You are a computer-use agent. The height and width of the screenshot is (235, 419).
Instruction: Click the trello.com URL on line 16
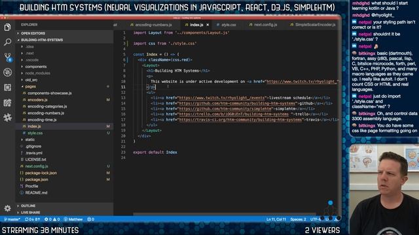pyautogui.click(x=234, y=114)
